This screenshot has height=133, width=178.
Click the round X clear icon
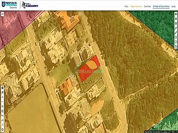tap(3, 129)
